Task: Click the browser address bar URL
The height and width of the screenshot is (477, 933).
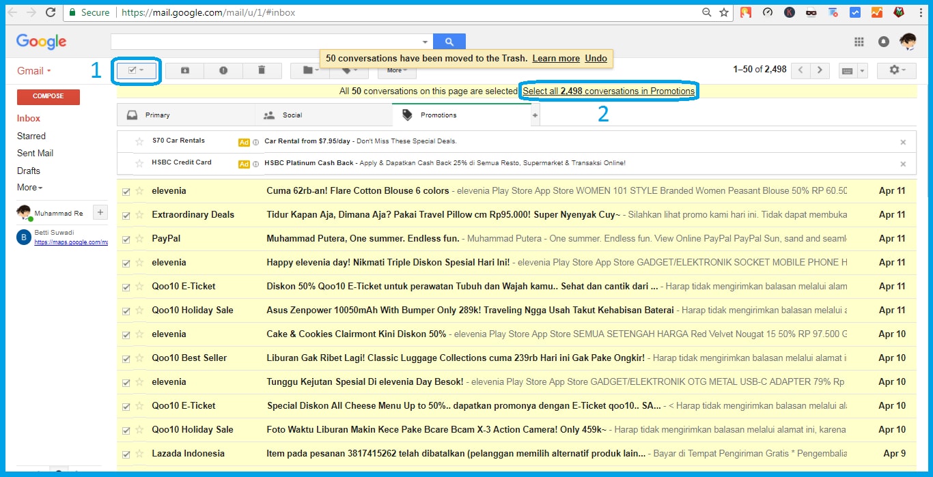Action: point(209,12)
